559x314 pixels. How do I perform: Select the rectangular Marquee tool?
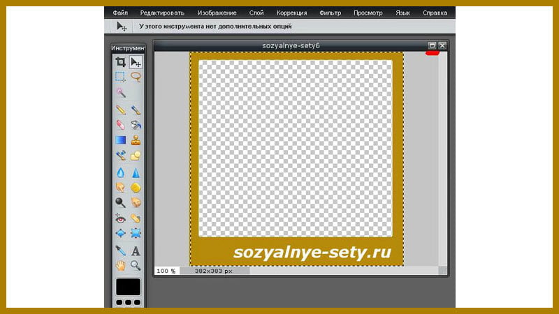tap(120, 77)
